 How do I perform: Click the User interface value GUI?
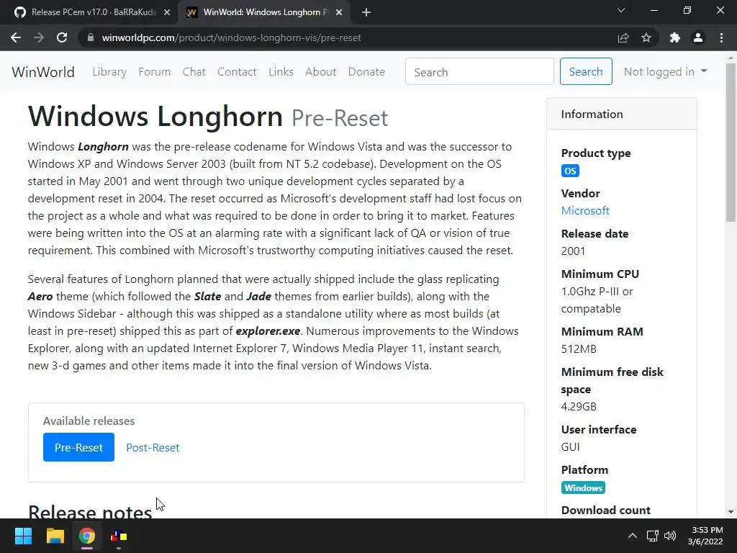point(570,447)
